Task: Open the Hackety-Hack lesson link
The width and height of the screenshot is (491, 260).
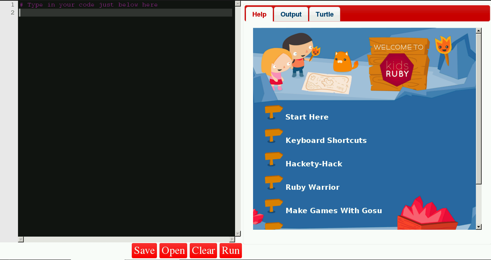Action: 314,164
